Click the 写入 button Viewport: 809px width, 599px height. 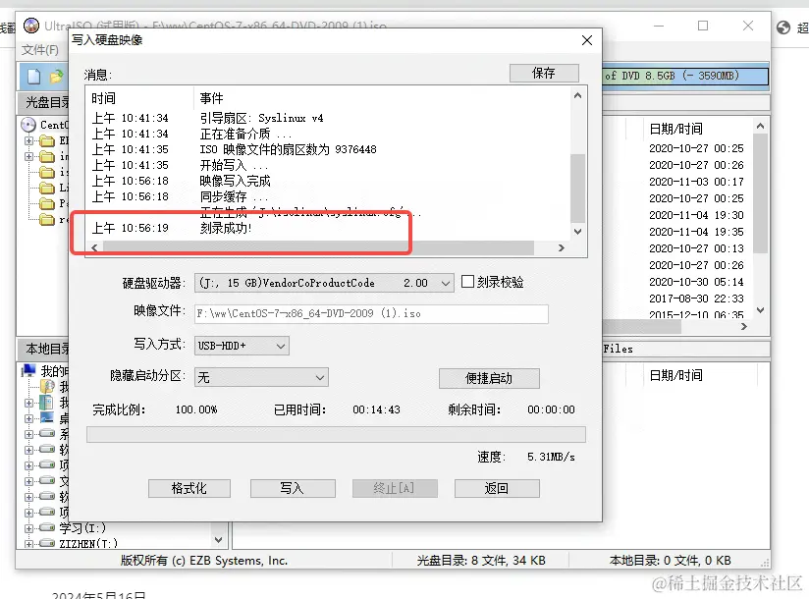pyautogui.click(x=293, y=488)
